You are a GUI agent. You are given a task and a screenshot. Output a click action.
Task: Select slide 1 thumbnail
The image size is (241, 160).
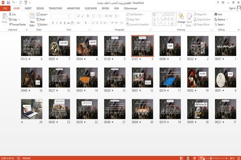(225, 46)
